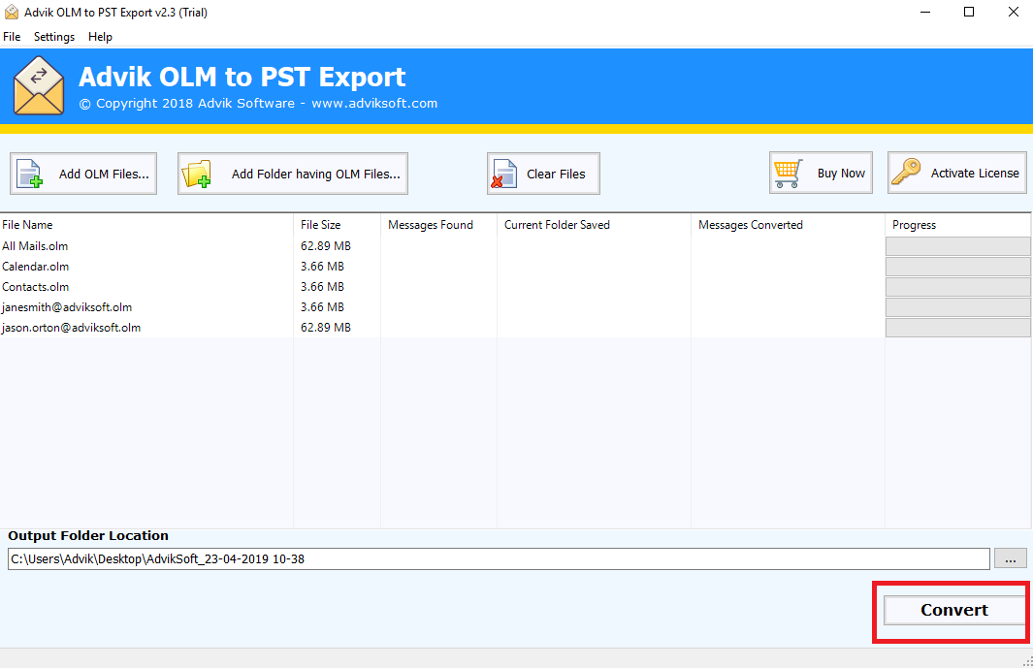
Task: Select the Calendar.olm file row
Action: pos(515,267)
